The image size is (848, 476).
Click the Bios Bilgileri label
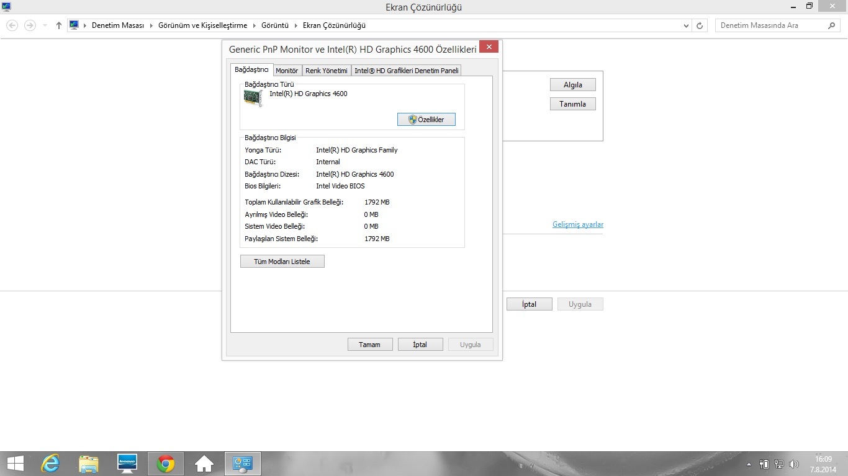(263, 186)
